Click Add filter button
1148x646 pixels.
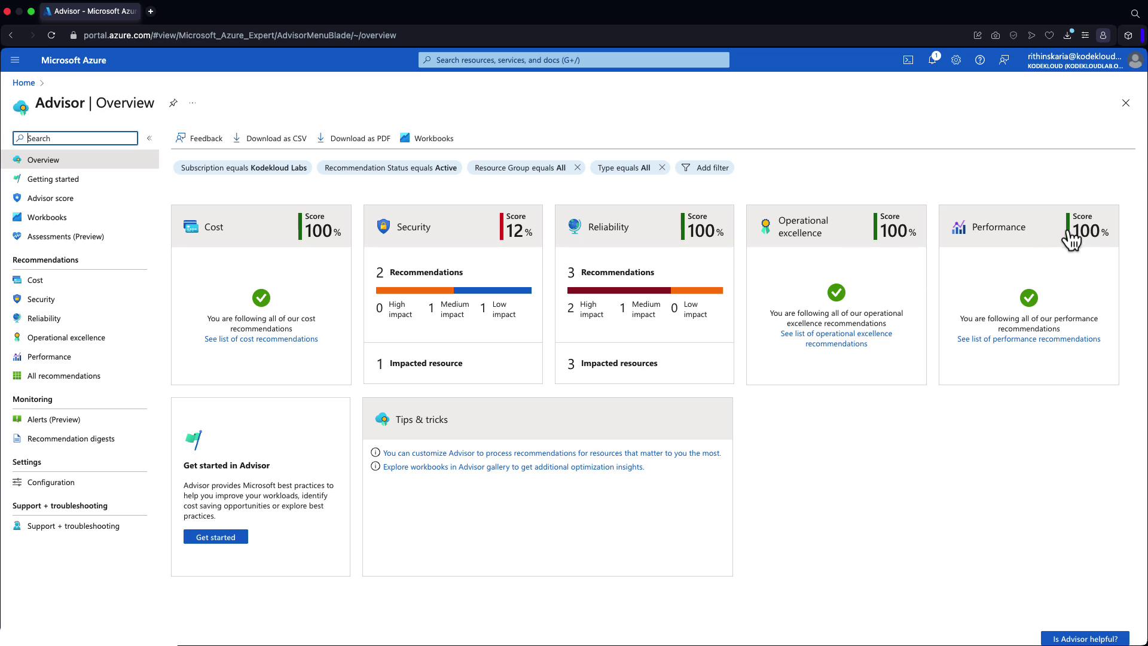tap(705, 167)
